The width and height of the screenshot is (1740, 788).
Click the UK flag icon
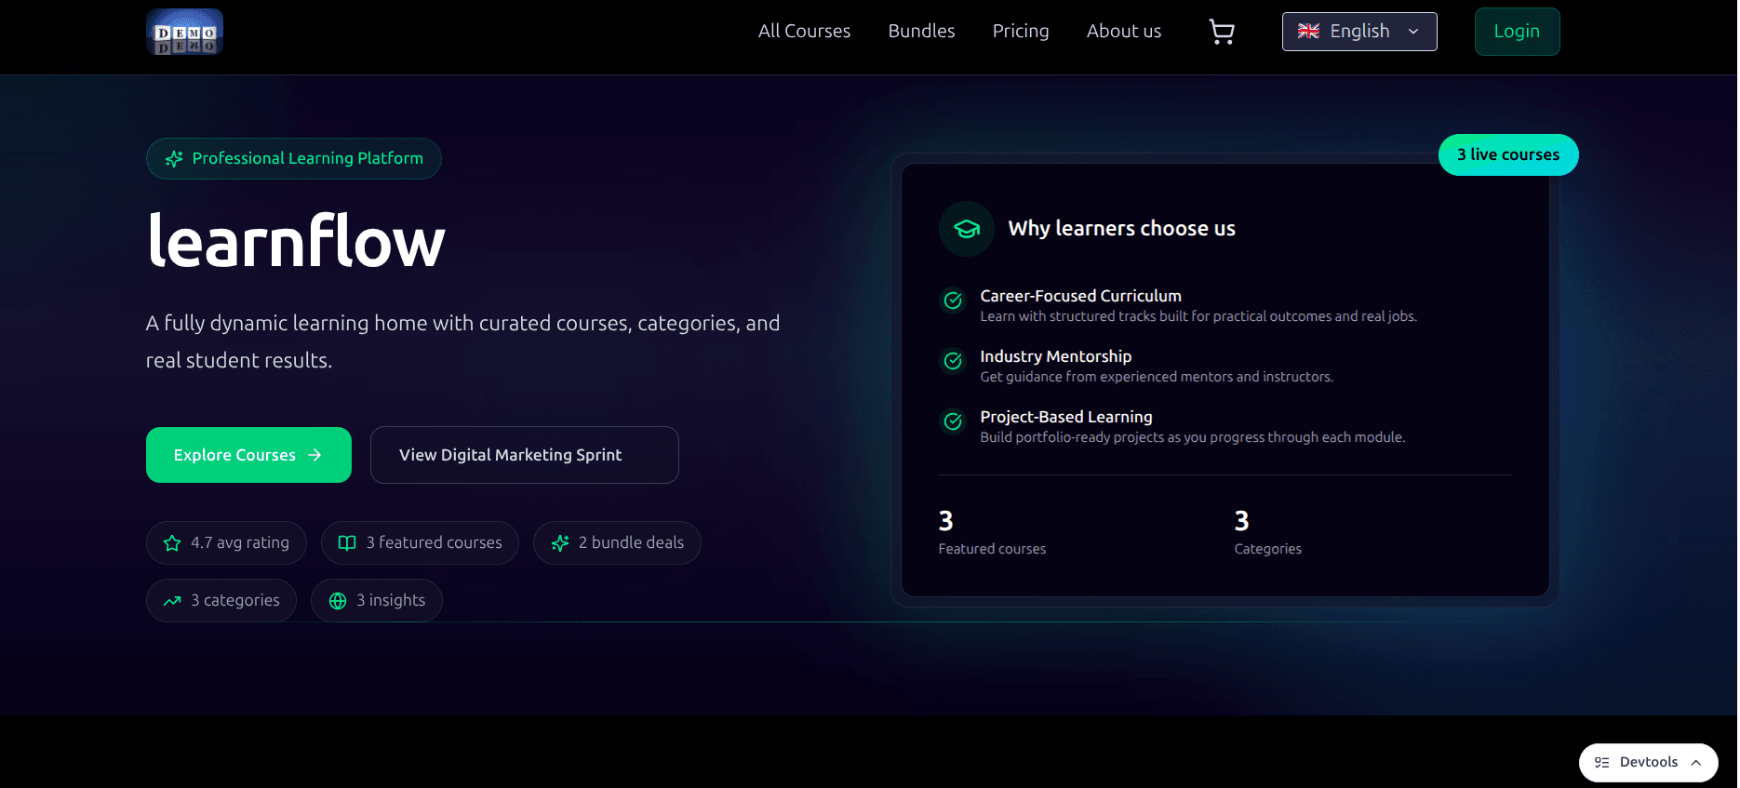[1308, 32]
